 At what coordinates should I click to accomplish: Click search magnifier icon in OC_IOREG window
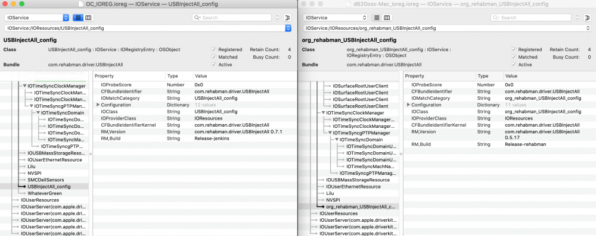point(197,18)
